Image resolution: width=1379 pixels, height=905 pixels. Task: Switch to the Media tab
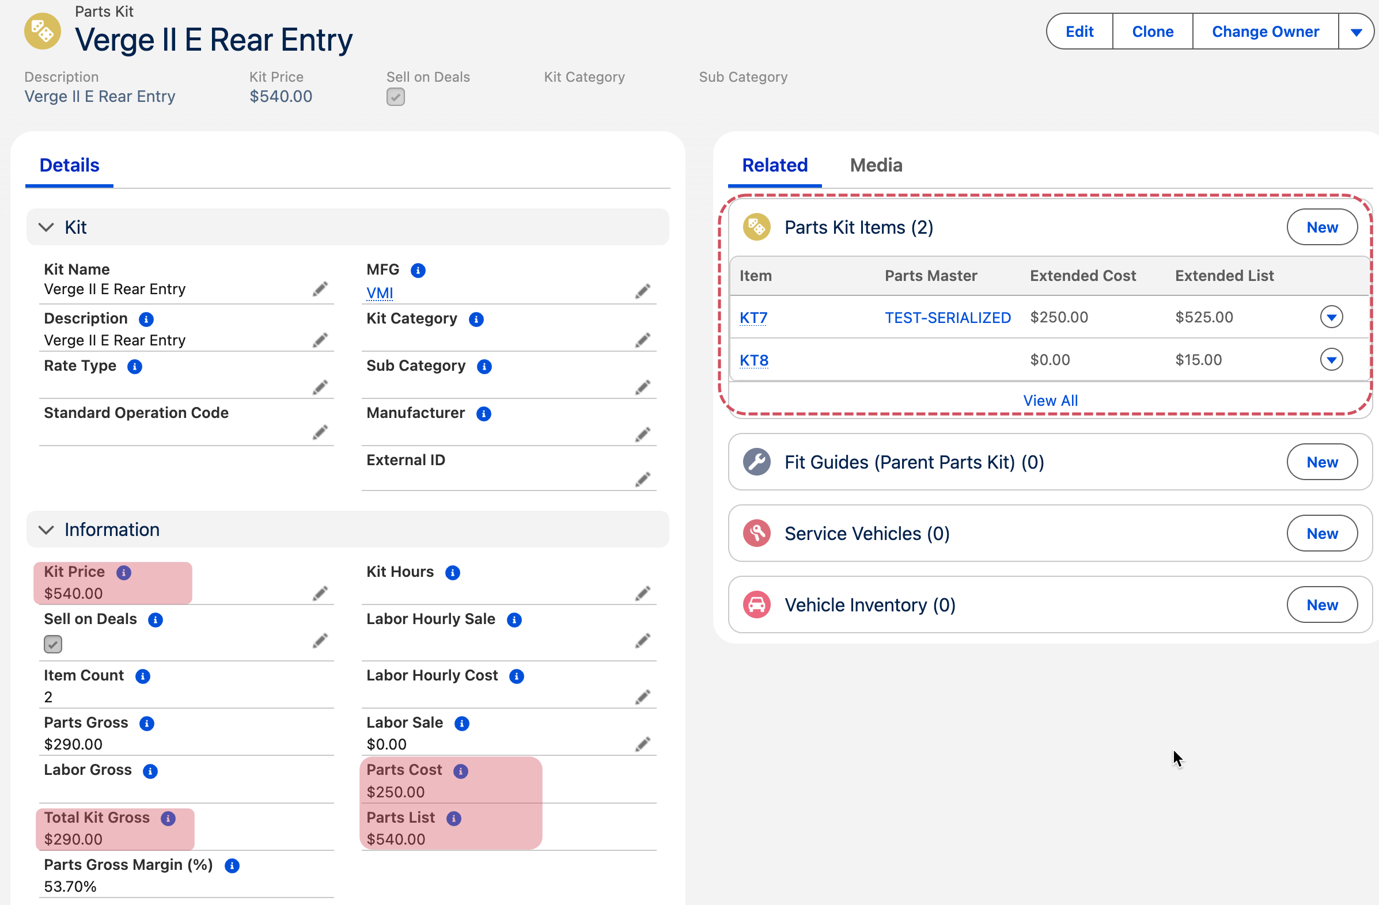point(876,166)
